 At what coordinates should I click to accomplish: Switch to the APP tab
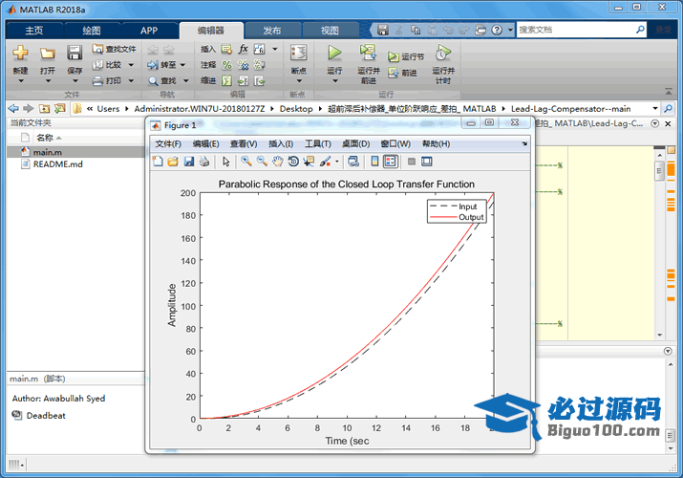(149, 30)
